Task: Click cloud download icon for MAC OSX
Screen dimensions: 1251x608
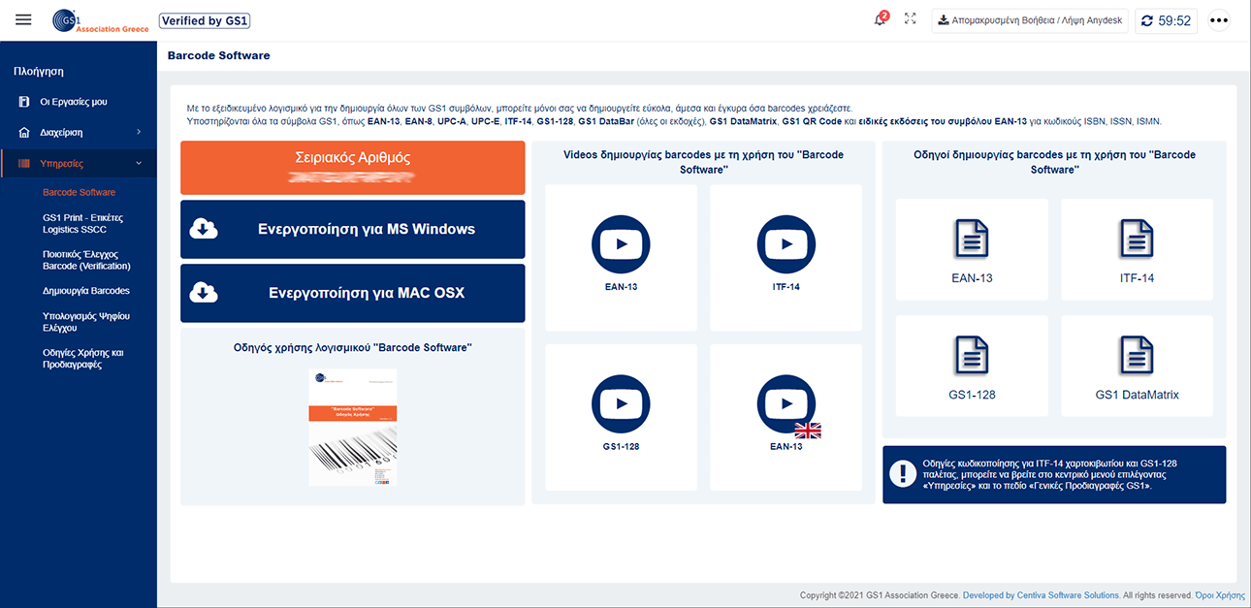Action: pos(204,293)
